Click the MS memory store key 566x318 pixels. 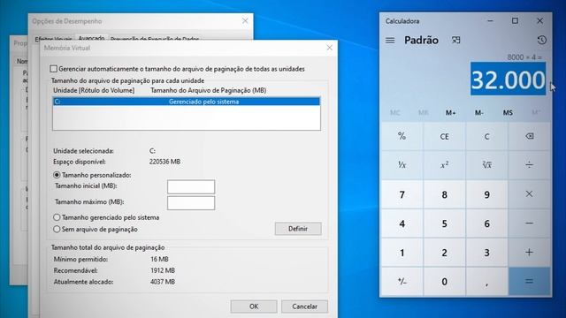[x=508, y=113]
